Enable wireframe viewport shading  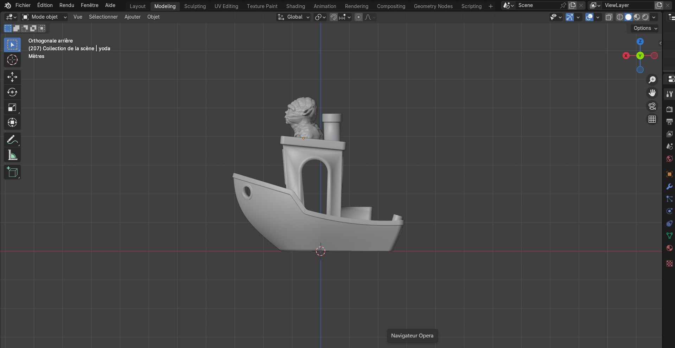(620, 17)
